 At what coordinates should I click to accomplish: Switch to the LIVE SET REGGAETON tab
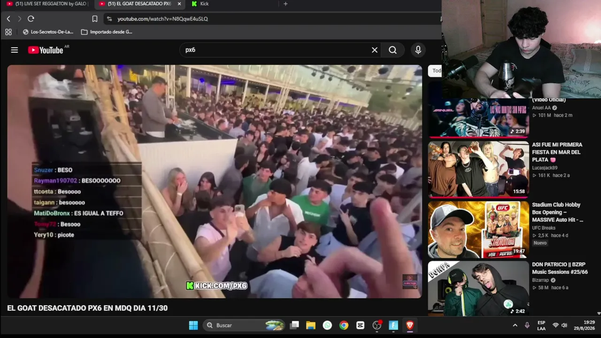(x=47, y=4)
